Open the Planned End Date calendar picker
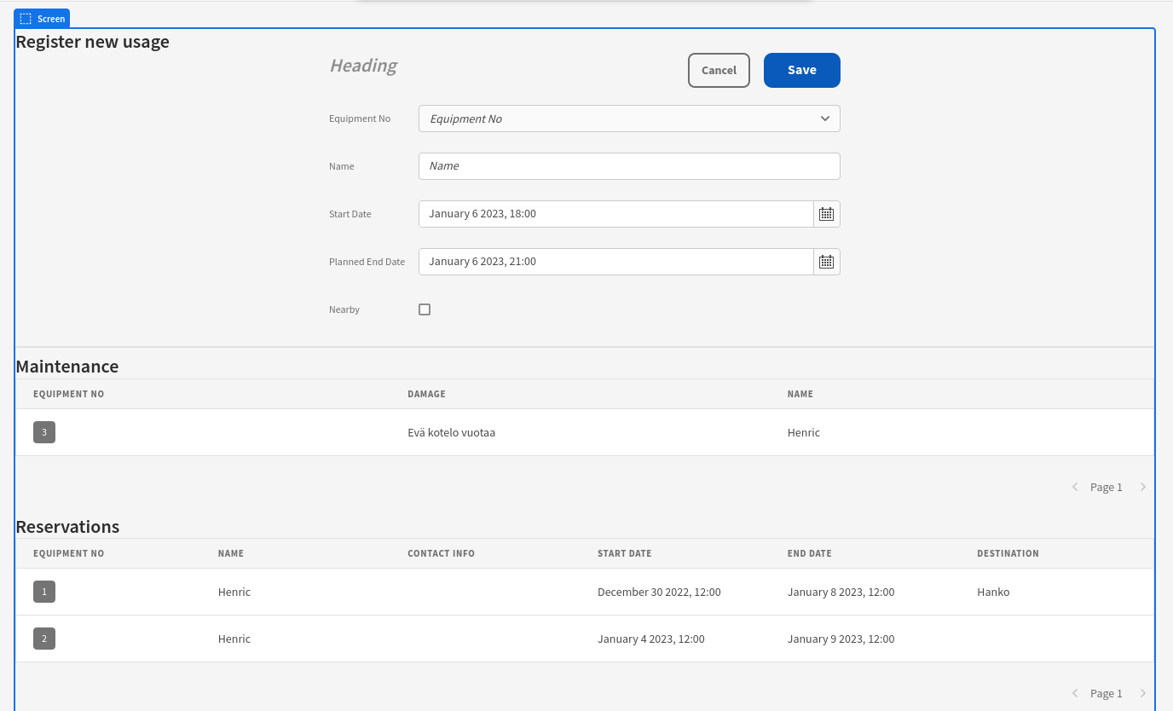 point(826,261)
